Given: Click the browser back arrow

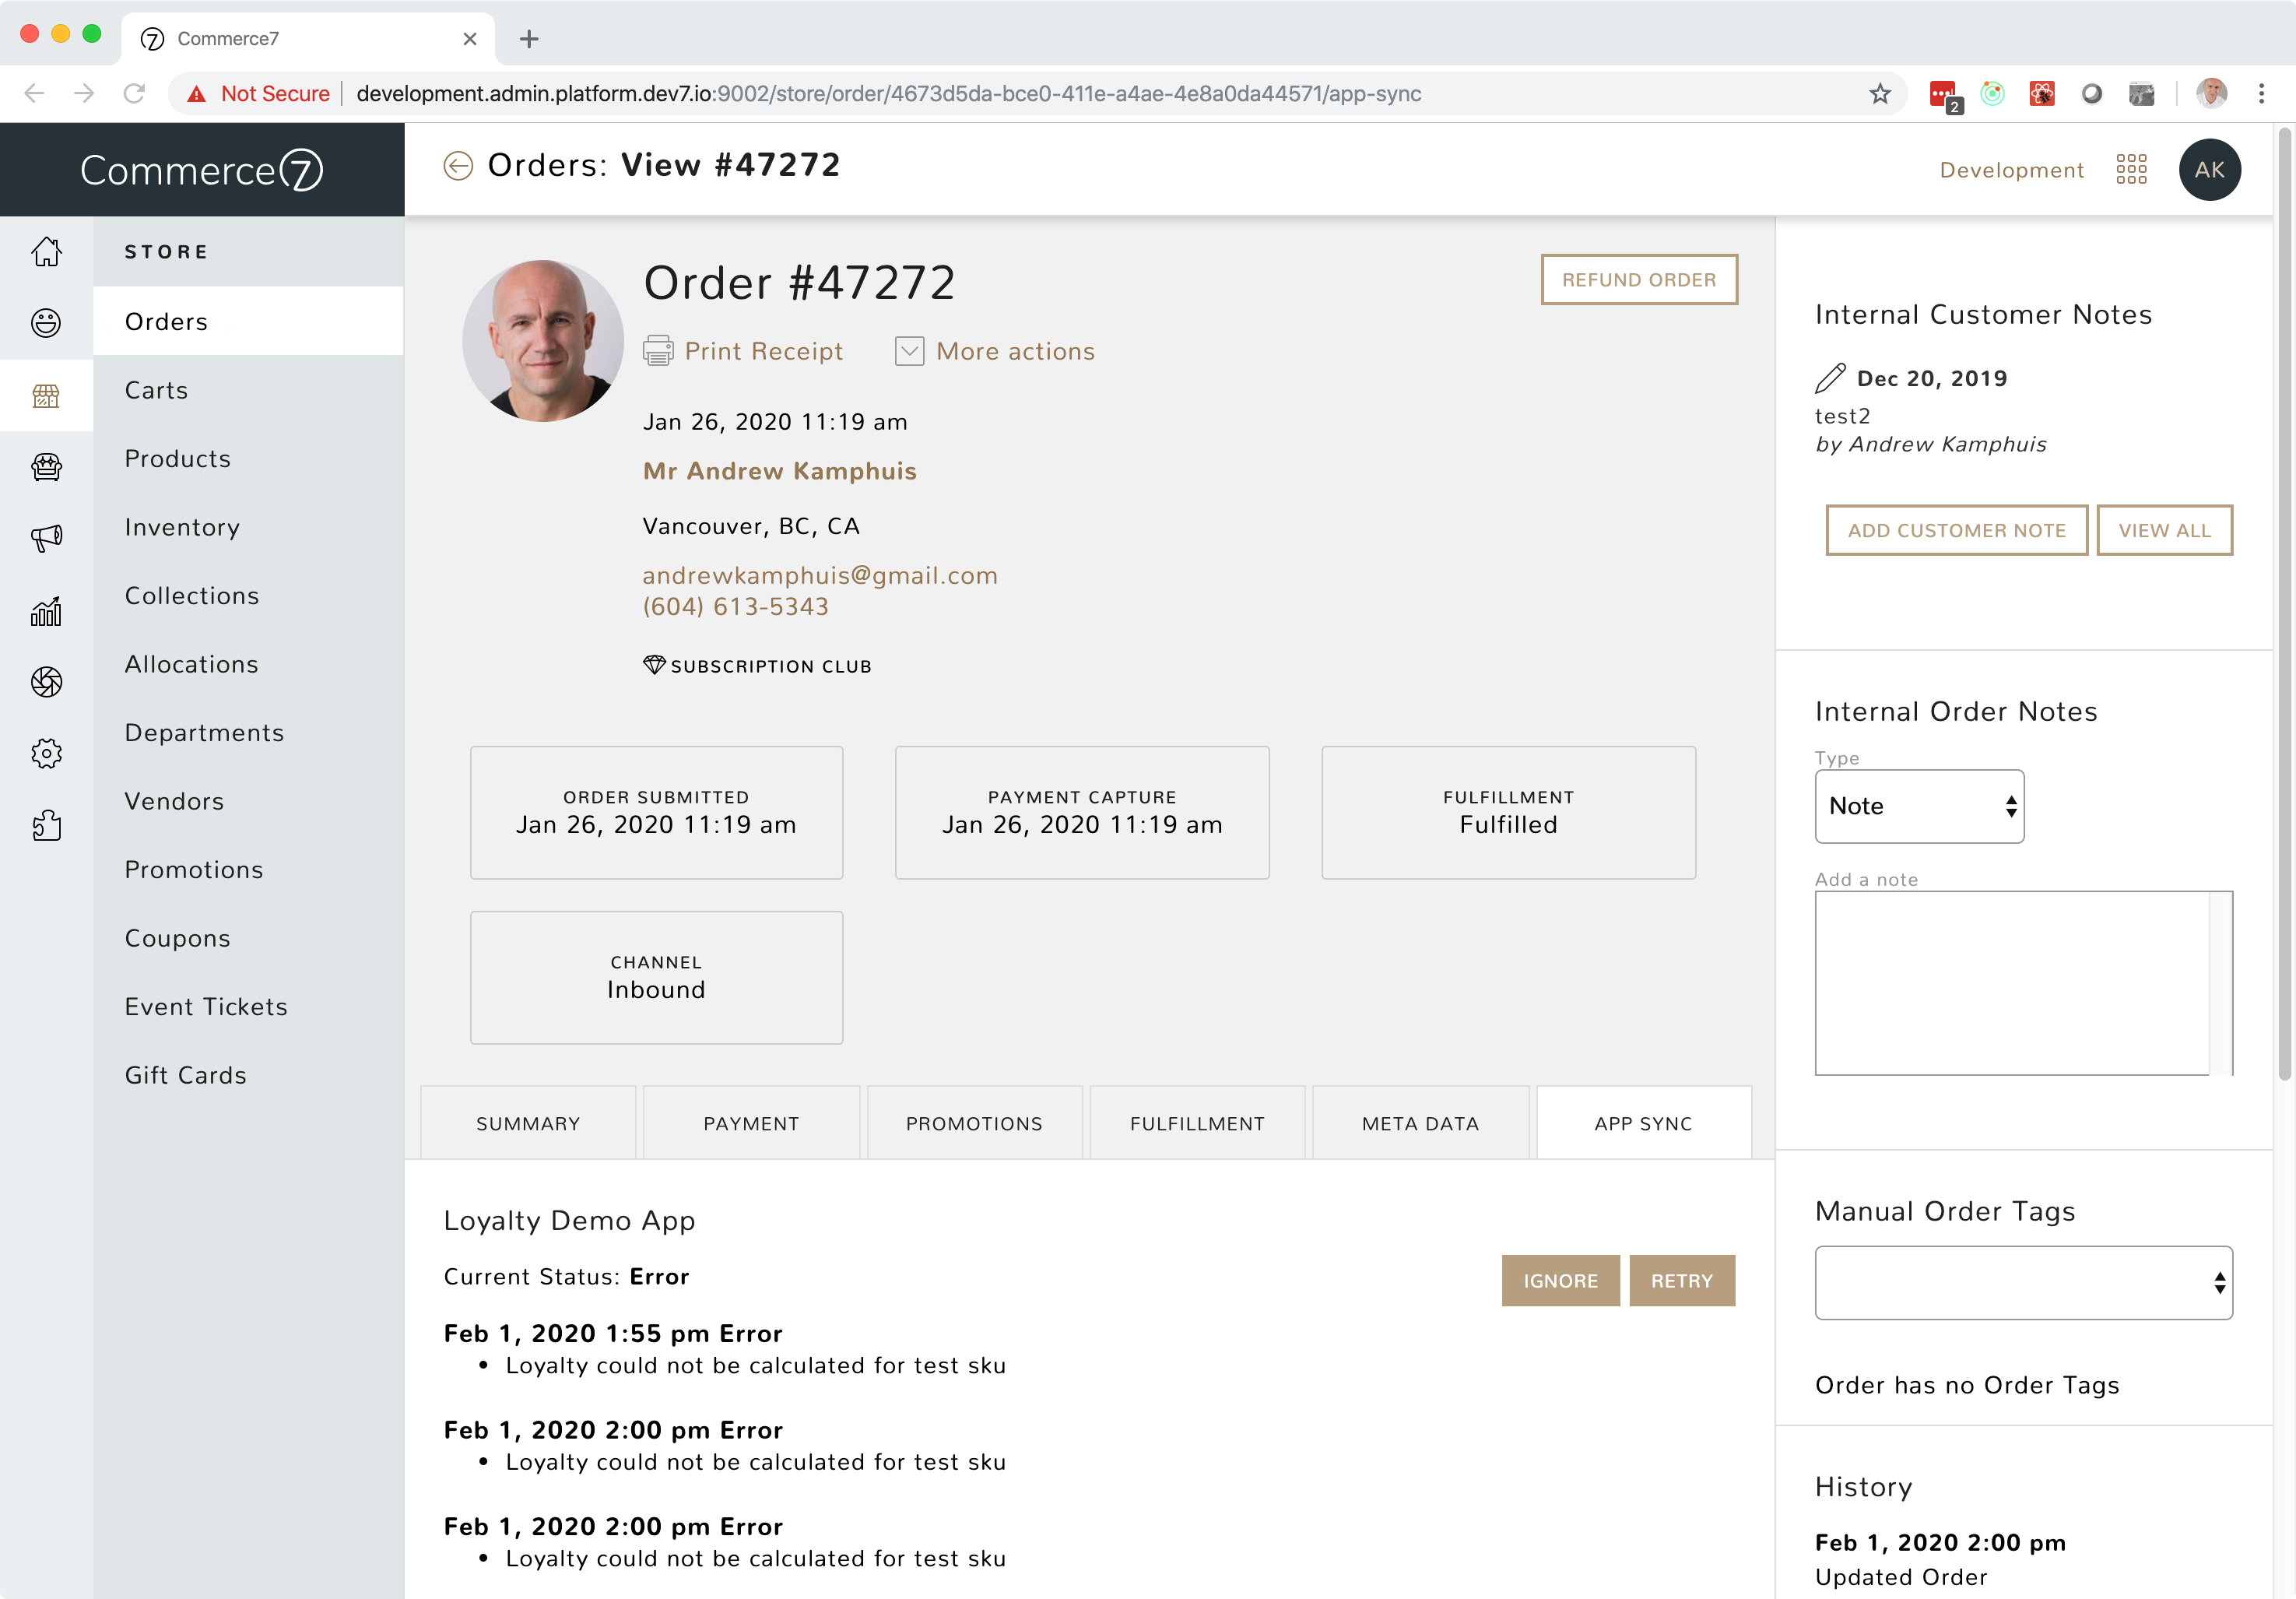Looking at the screenshot, I should (x=34, y=94).
